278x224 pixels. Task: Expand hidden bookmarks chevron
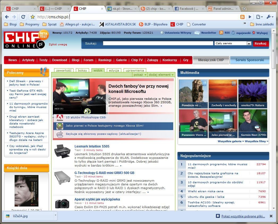[245, 23]
